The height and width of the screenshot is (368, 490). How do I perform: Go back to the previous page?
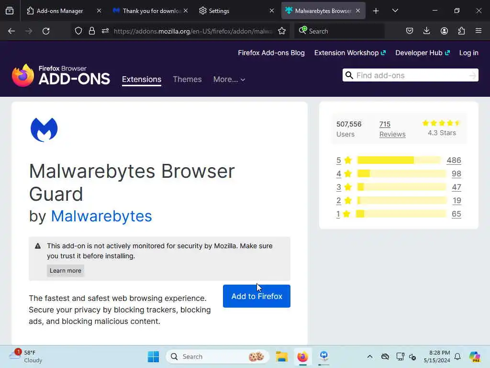11,31
